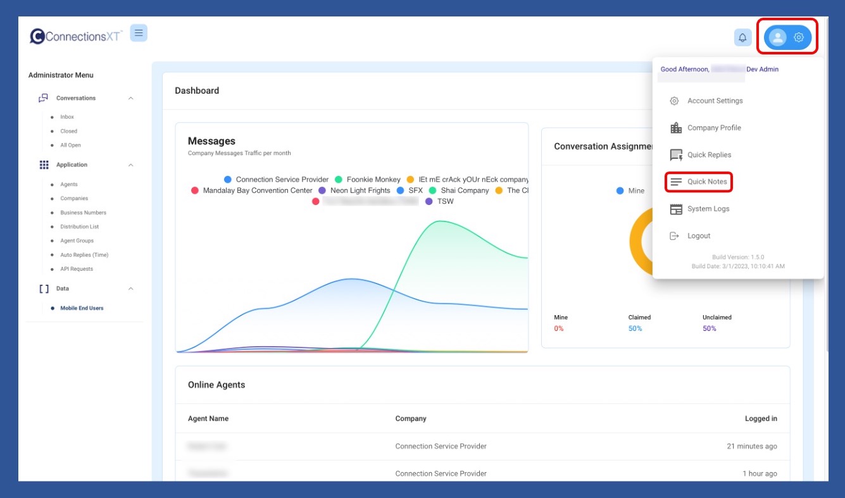Click the System Logs icon

pyautogui.click(x=676, y=209)
